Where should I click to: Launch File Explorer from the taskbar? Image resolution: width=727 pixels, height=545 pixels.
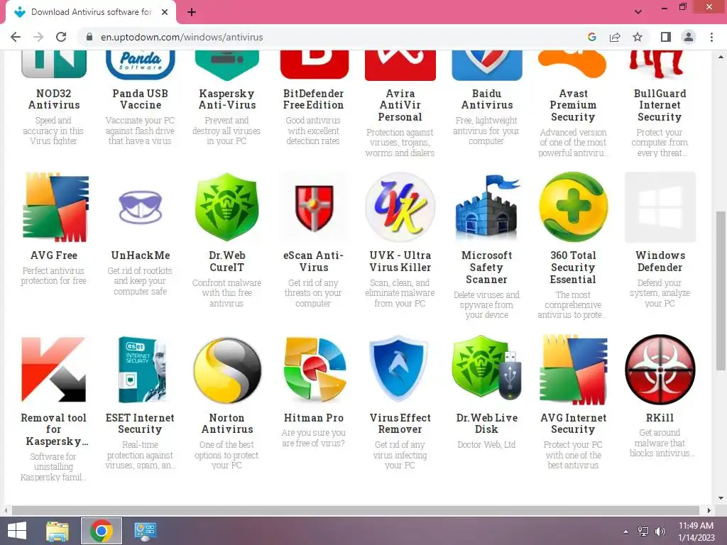tap(58, 531)
